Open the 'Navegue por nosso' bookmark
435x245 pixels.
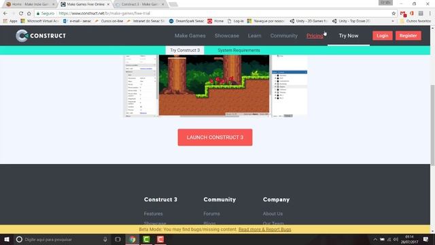266,21
